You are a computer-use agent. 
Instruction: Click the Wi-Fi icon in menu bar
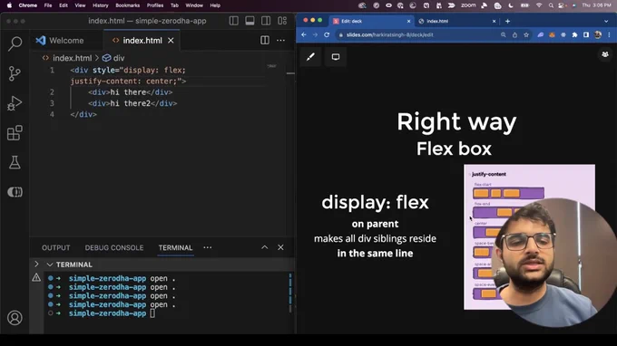(539, 5)
